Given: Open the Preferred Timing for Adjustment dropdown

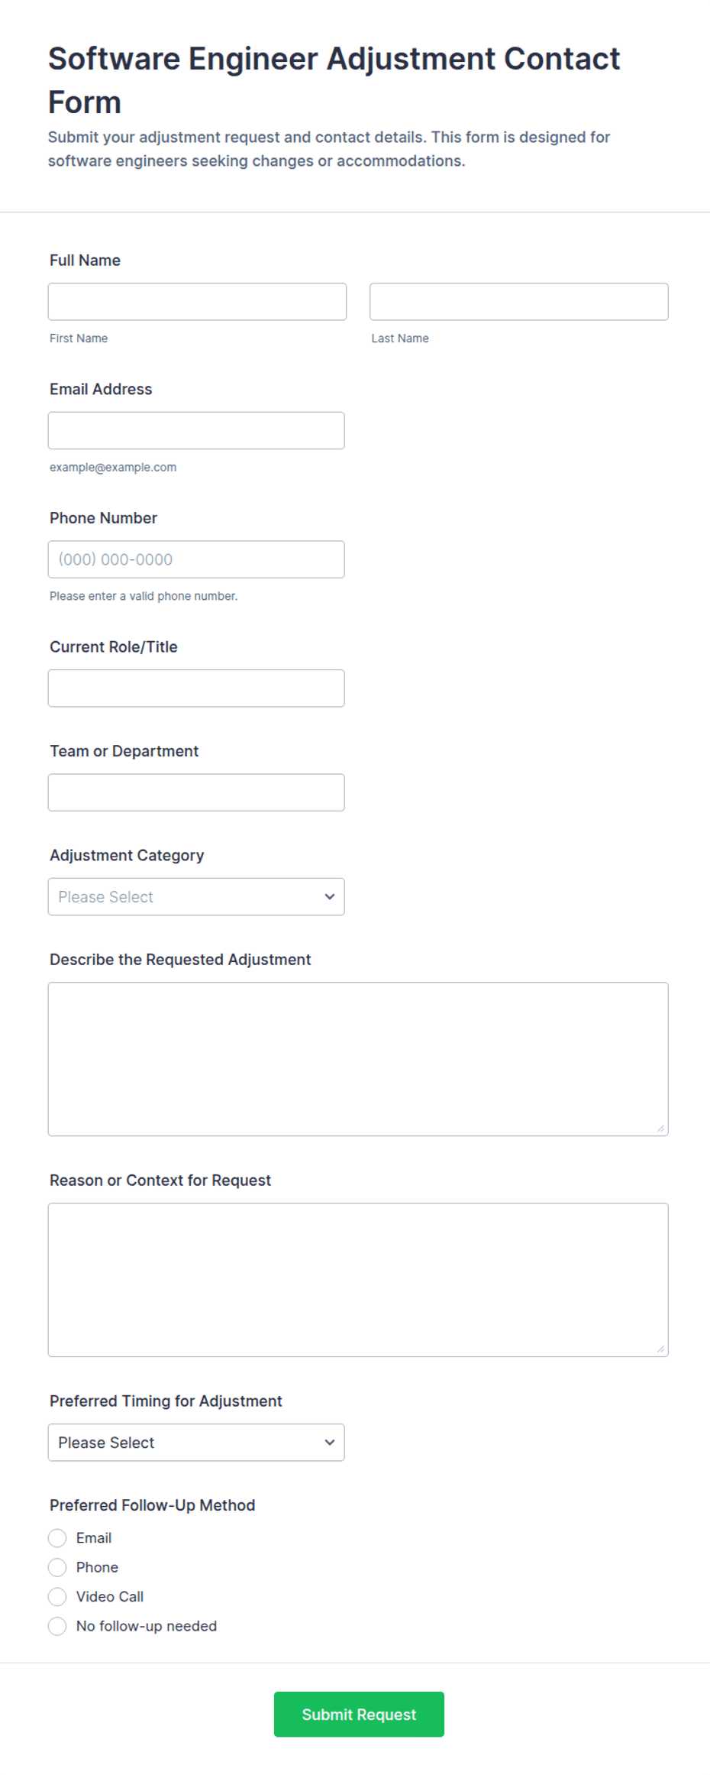Looking at the screenshot, I should 196,1443.
